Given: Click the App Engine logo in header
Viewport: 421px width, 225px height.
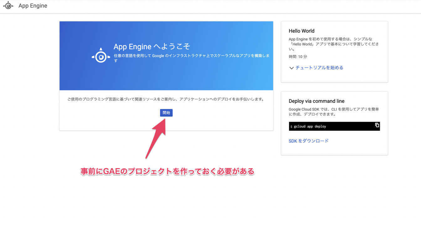Looking at the screenshot, I should 8,5.
